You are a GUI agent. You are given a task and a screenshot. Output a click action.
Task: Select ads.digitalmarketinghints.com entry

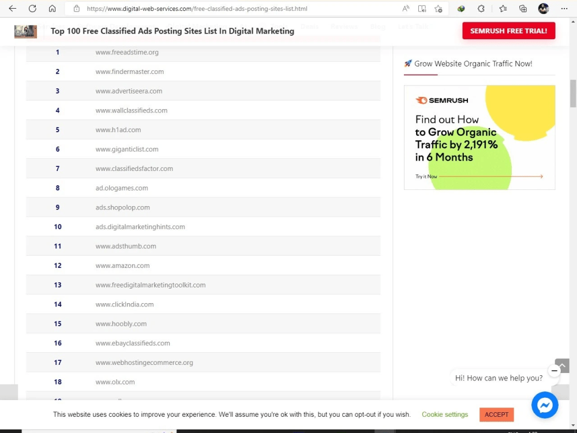coord(140,227)
